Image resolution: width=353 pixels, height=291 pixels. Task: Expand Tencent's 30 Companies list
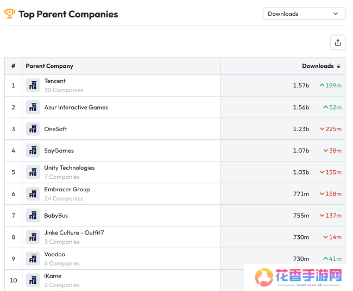[x=64, y=90]
